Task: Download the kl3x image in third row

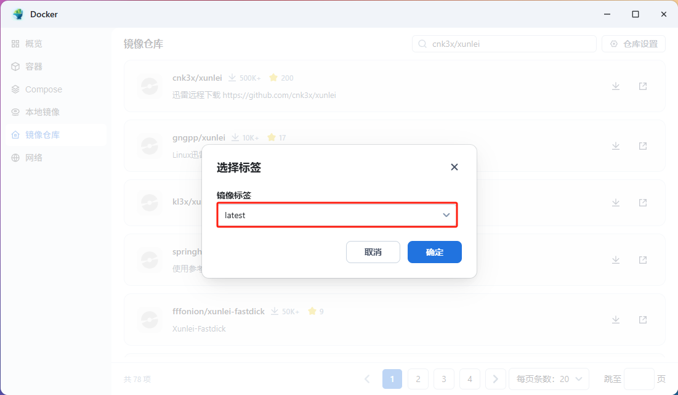Action: tap(616, 203)
